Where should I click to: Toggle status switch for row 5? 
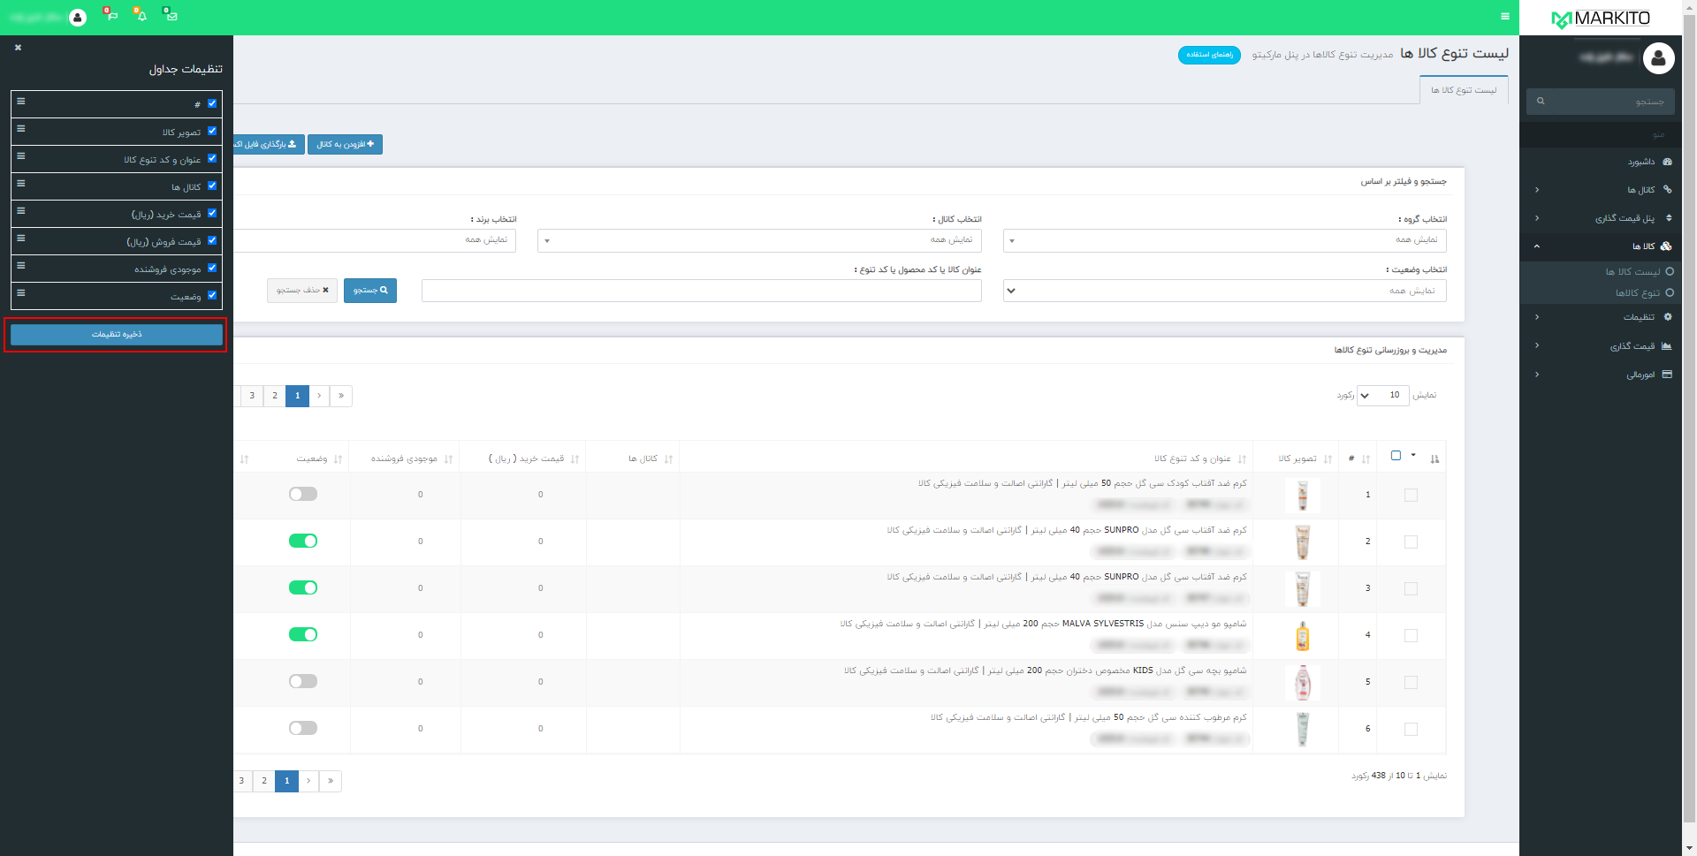[x=303, y=681]
